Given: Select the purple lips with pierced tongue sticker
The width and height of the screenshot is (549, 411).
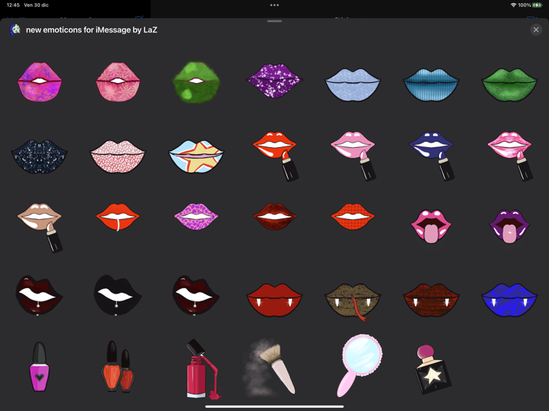Looking at the screenshot, I should coord(510,226).
